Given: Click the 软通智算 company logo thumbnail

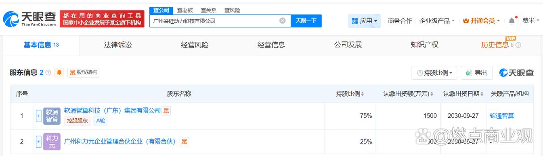Looking at the screenshot, I should [x=52, y=116].
